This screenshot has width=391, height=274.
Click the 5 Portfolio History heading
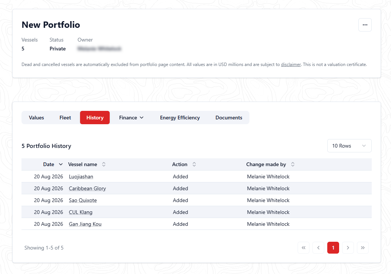46,146
